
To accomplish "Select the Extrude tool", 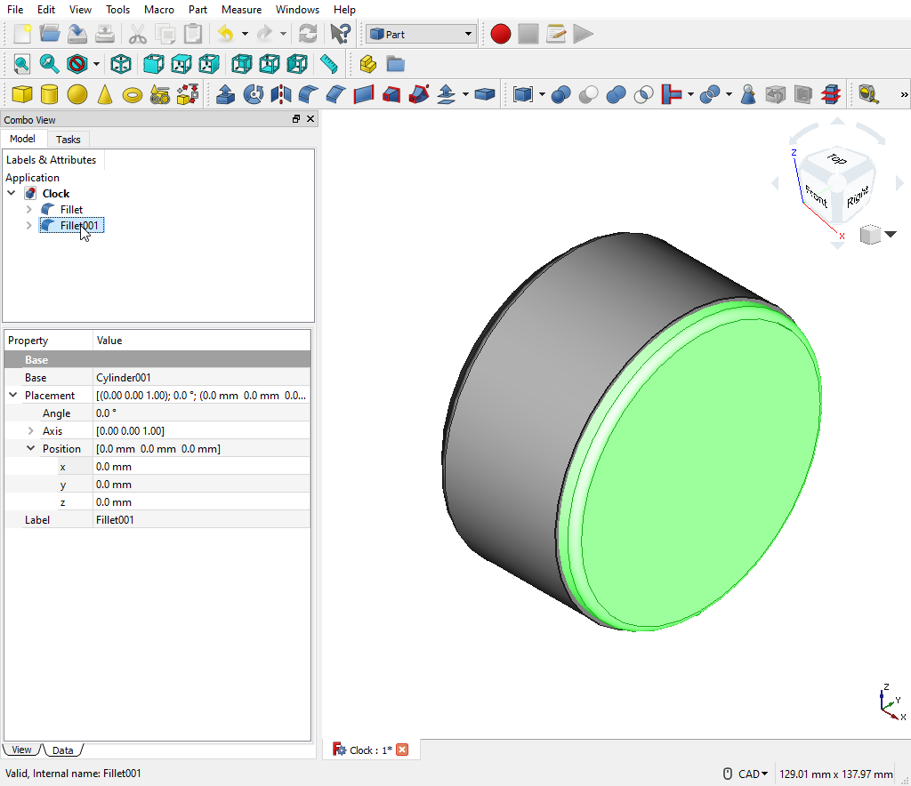I will pyautogui.click(x=225, y=94).
